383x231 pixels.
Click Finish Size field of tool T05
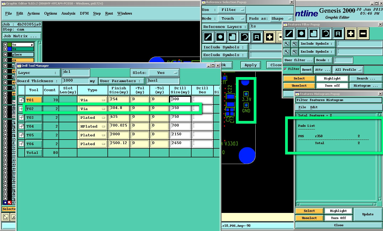119,135
